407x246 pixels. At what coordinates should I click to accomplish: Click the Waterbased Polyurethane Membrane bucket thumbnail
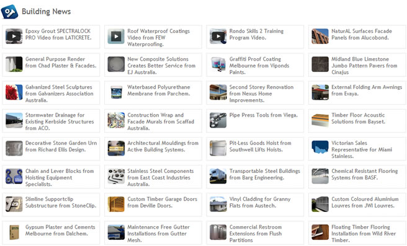coord(116,92)
